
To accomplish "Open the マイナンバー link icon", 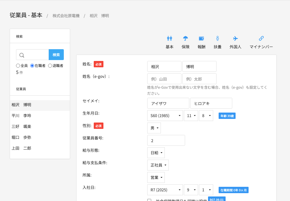I will [x=261, y=38].
